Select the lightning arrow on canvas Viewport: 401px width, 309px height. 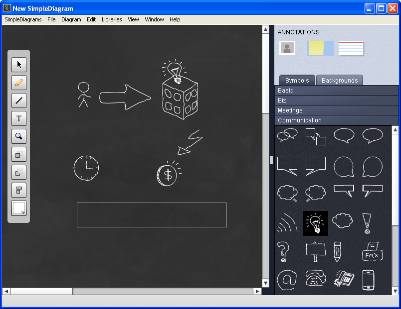(190, 142)
